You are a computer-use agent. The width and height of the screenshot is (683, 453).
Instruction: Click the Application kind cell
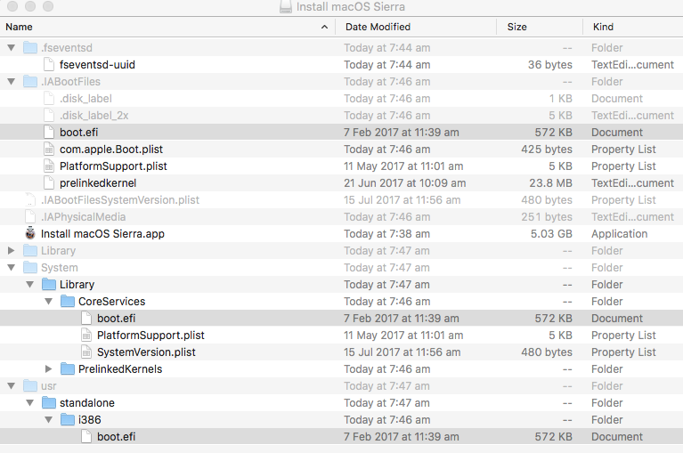tap(620, 234)
